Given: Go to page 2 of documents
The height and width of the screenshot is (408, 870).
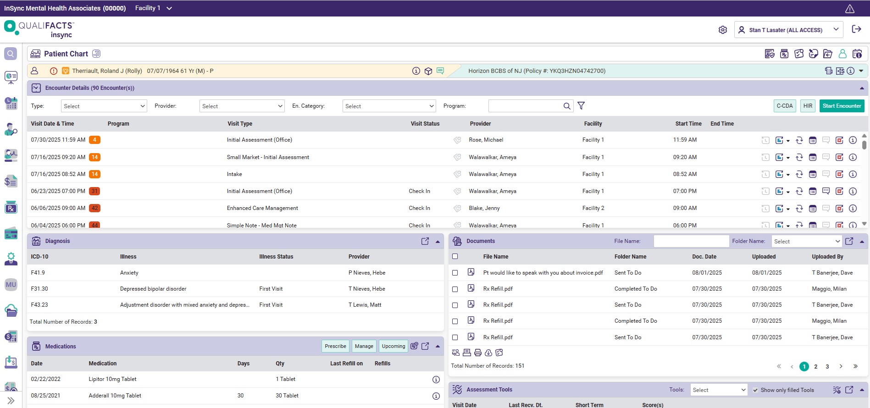Looking at the screenshot, I should tap(816, 366).
